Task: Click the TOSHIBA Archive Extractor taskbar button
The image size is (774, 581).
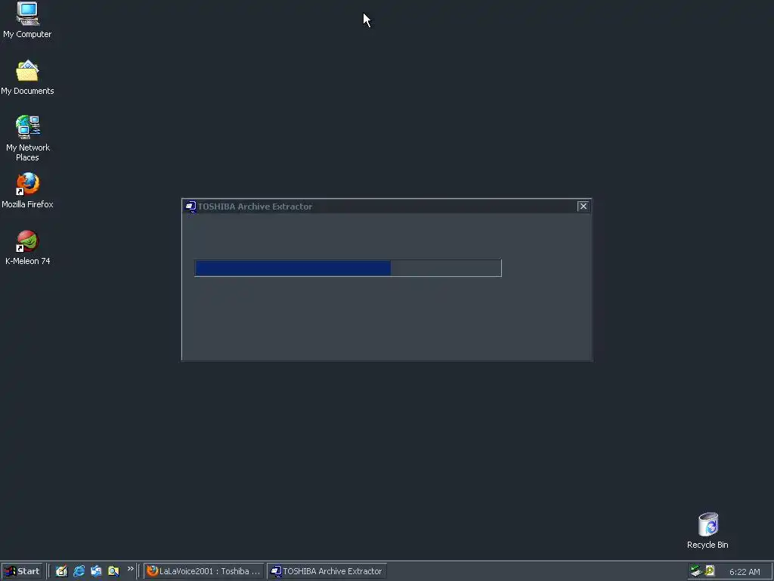Action: 327,571
